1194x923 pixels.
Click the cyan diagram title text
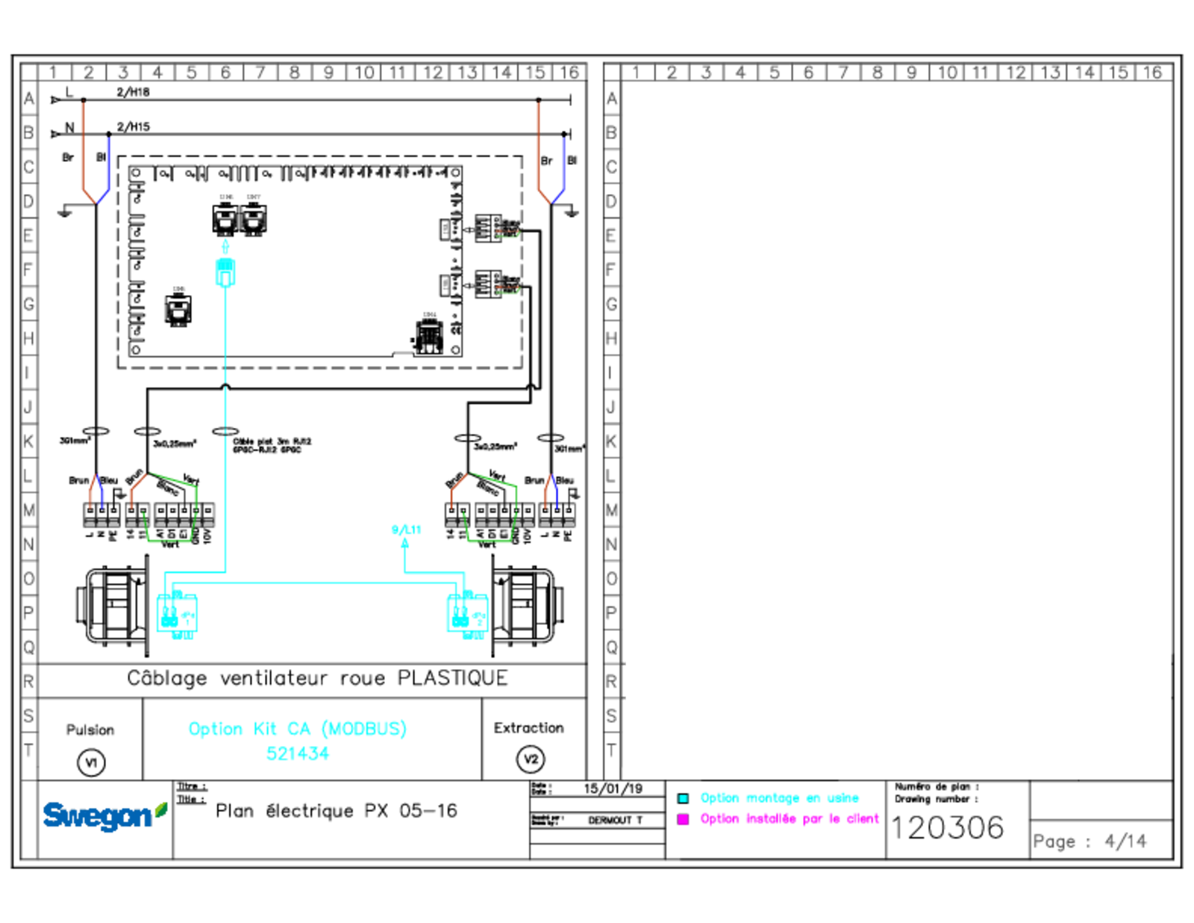297,729
